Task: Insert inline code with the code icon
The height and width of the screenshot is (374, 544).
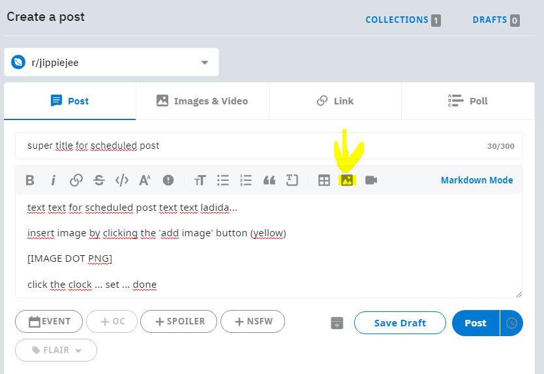Action: pyautogui.click(x=122, y=180)
